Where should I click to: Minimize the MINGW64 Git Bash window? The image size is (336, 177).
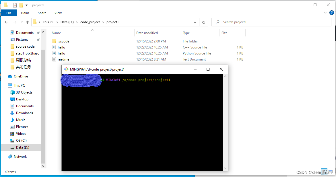click(x=195, y=69)
